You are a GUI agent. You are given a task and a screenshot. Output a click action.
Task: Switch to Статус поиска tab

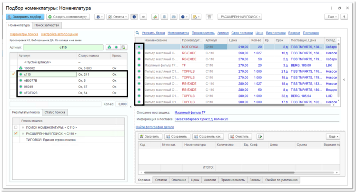(55, 112)
